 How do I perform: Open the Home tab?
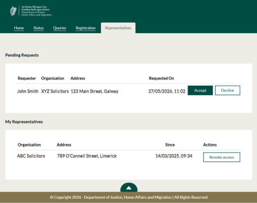pos(19,28)
